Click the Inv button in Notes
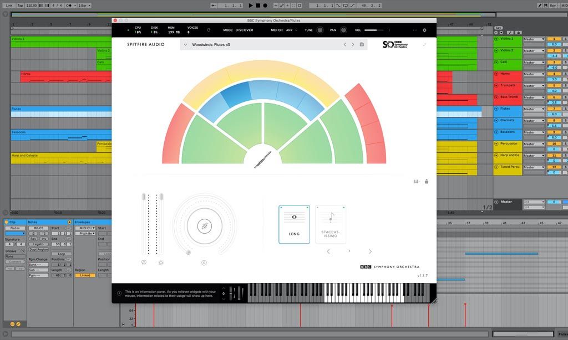Viewport: 568px width, 340px height. [x=44, y=239]
